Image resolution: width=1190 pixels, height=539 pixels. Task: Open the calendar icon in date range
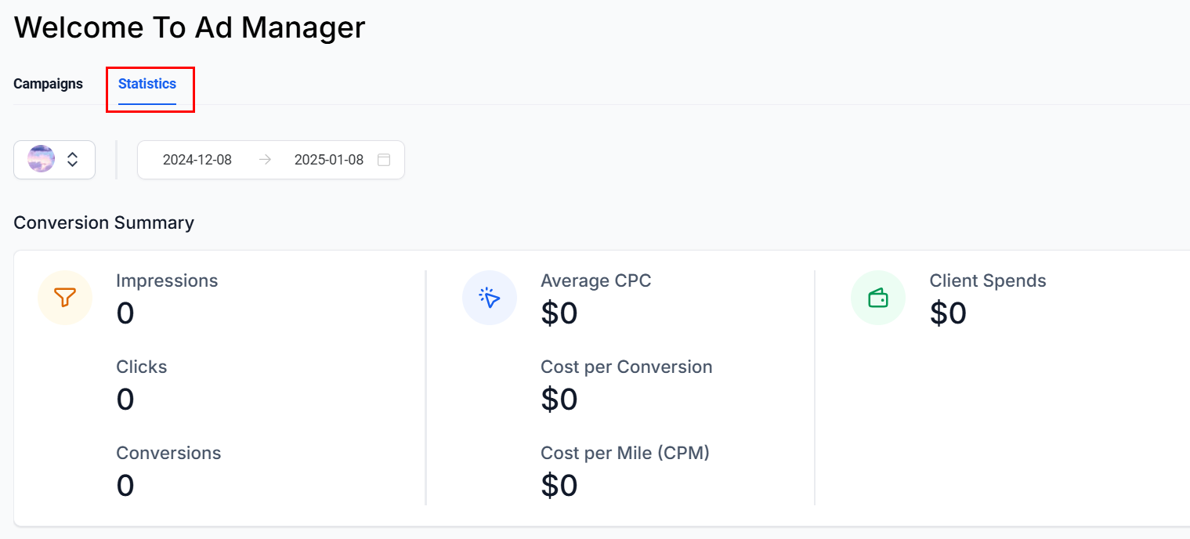[x=384, y=160]
